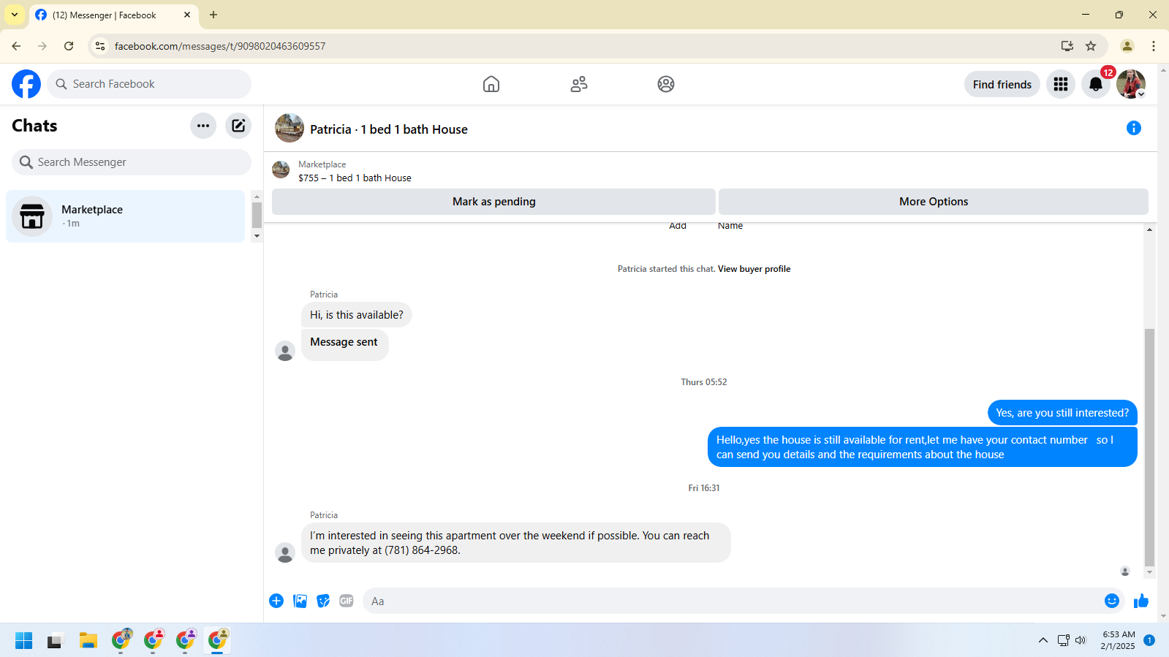Open the Facebook menu grid icon
The height and width of the screenshot is (657, 1169).
tap(1061, 84)
